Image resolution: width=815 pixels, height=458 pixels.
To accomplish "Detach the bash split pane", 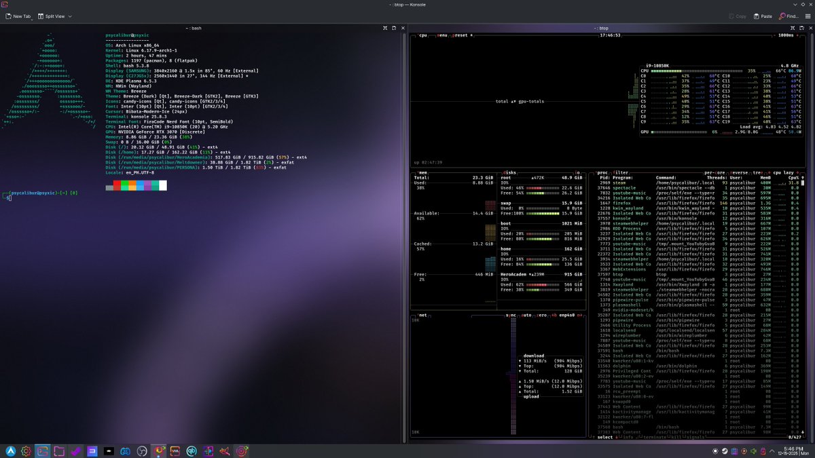I will point(394,28).
